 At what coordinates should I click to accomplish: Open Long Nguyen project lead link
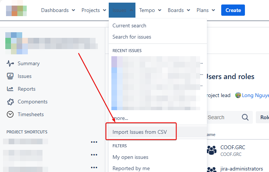coord(255,95)
